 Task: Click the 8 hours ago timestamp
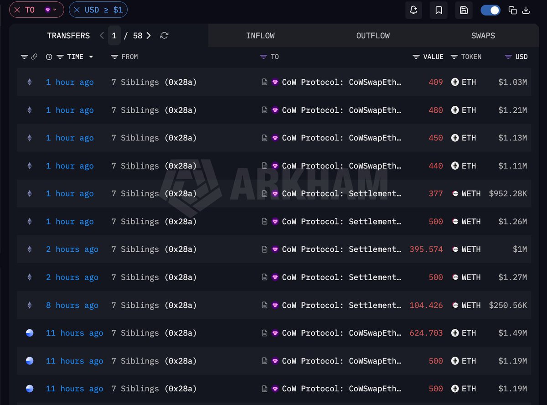point(72,305)
